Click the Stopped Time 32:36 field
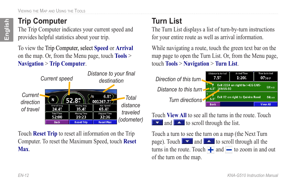The width and height of the screenshot is (296, 189). coord(105,116)
